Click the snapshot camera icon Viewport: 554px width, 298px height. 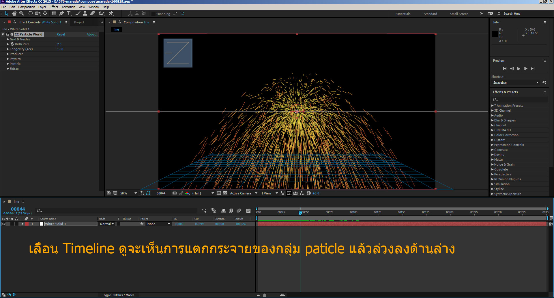pos(174,193)
